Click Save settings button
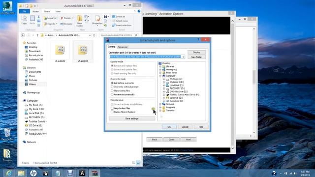 click(x=132, y=118)
